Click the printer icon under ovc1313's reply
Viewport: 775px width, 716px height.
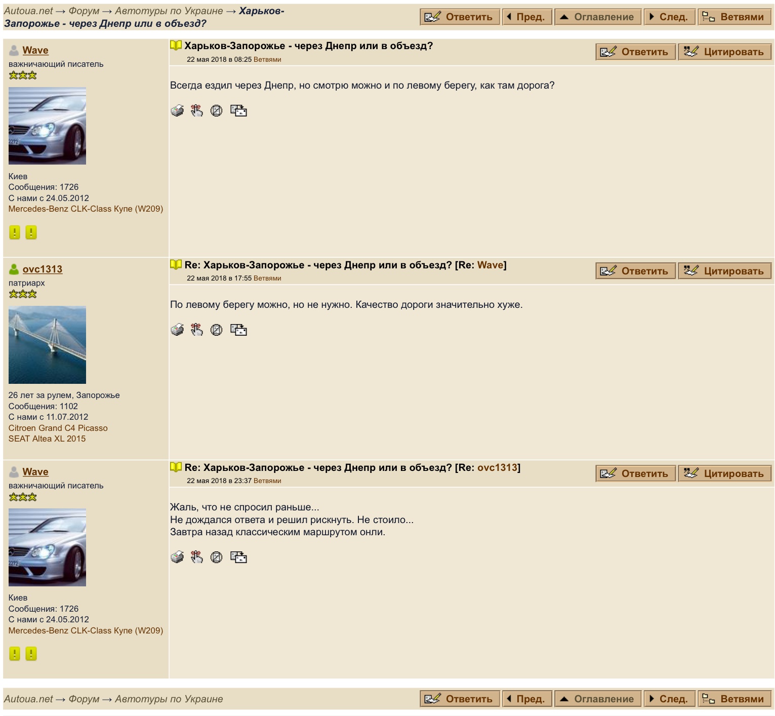(177, 330)
